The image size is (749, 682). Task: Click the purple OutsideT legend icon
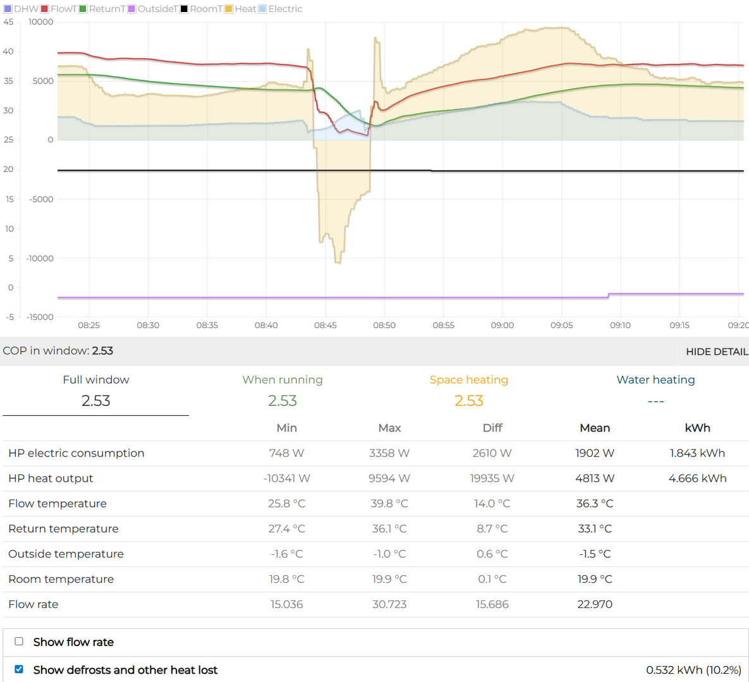[x=131, y=9]
